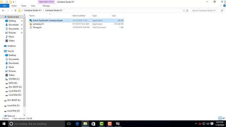Select Network in navigation pane

(11, 116)
